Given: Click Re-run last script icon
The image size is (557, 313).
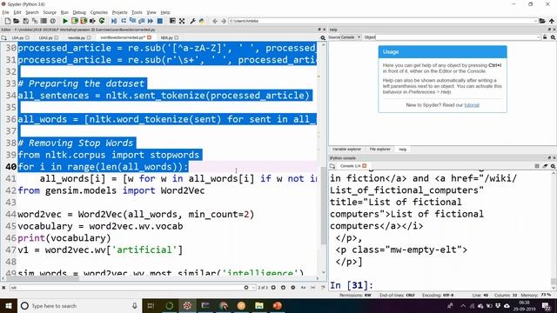Looking at the screenshot, I should [102, 21].
